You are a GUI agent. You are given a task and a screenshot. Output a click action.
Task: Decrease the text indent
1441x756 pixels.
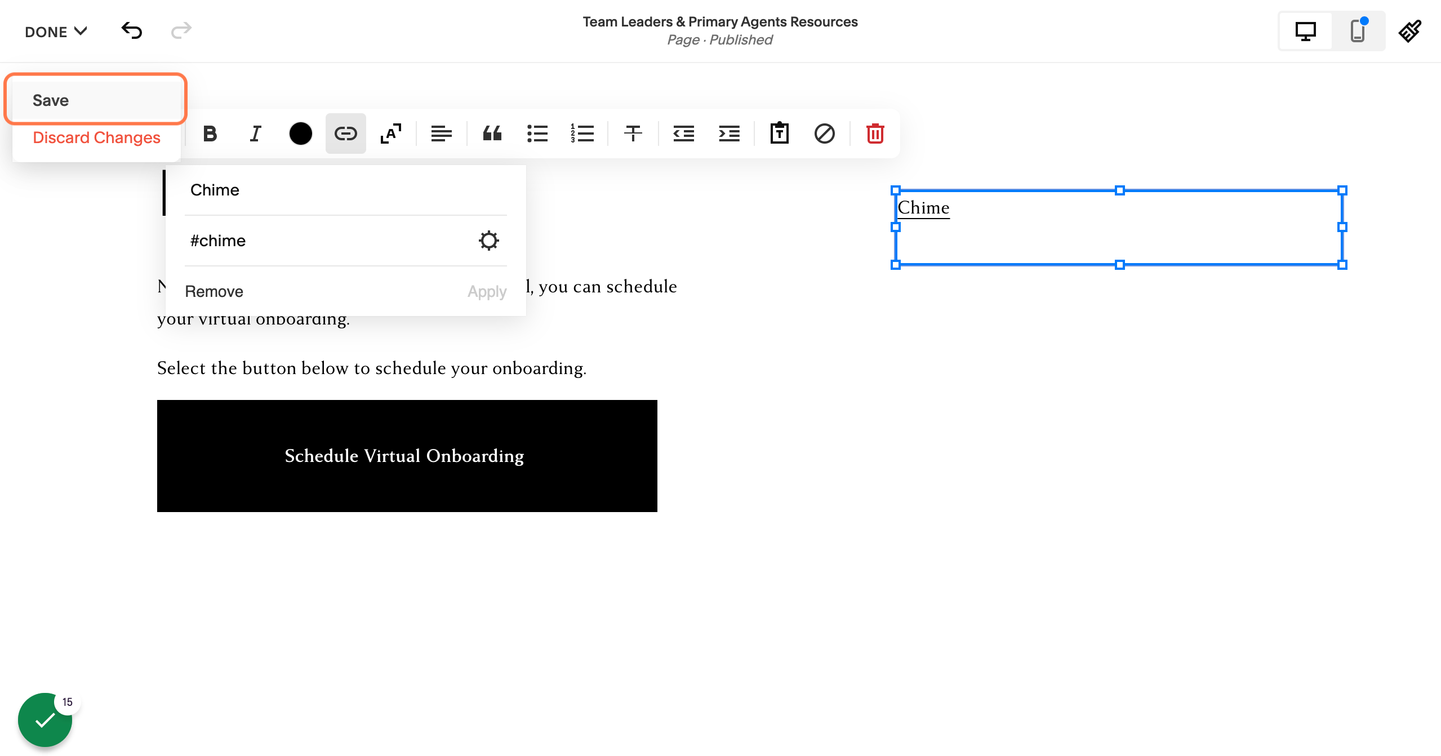[x=684, y=134]
